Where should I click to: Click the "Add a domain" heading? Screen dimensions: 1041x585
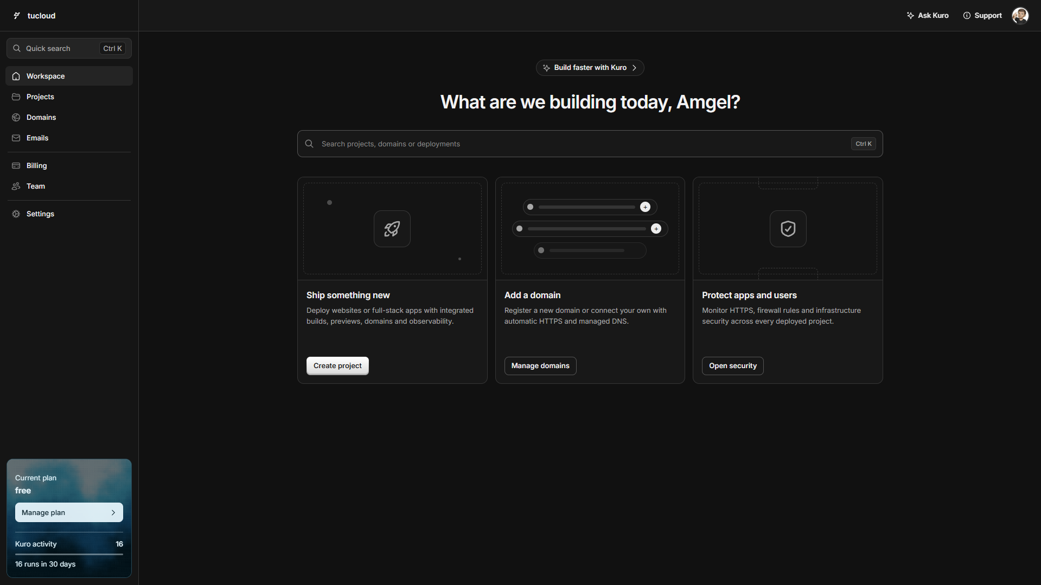[533, 295]
